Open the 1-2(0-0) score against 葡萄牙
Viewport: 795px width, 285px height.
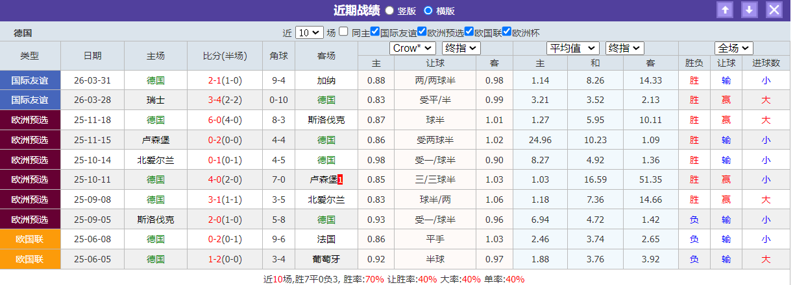tap(225, 259)
